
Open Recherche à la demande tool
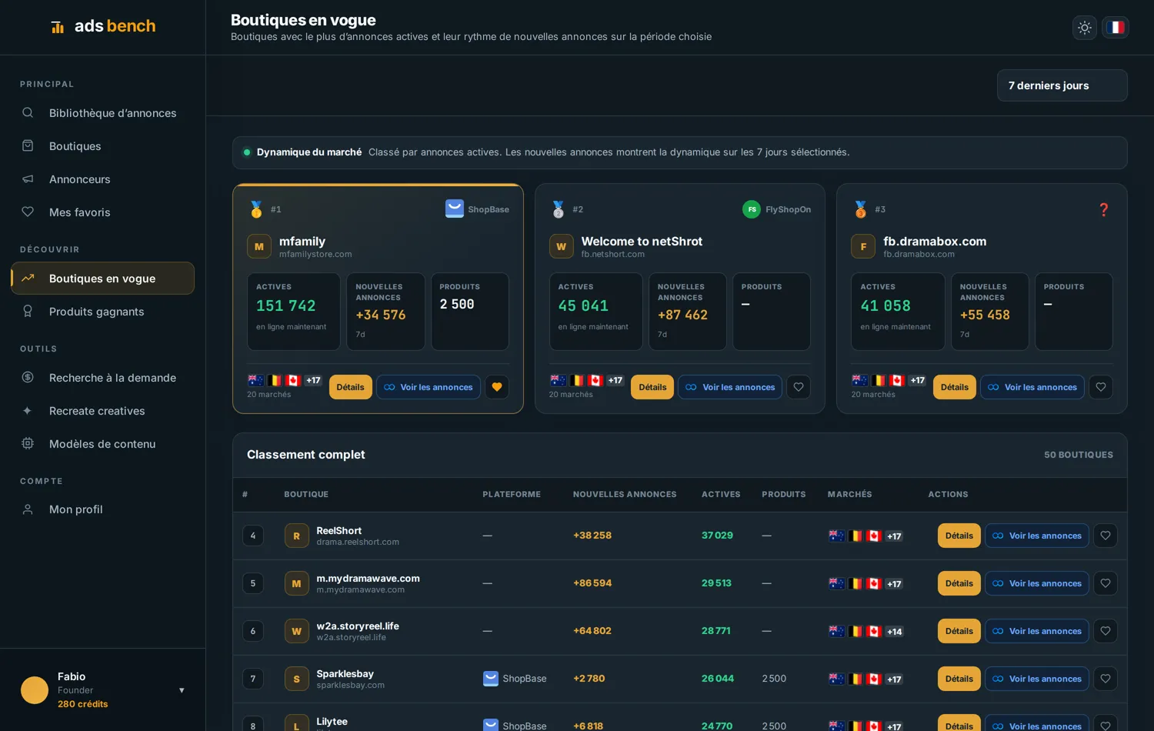coord(102,378)
